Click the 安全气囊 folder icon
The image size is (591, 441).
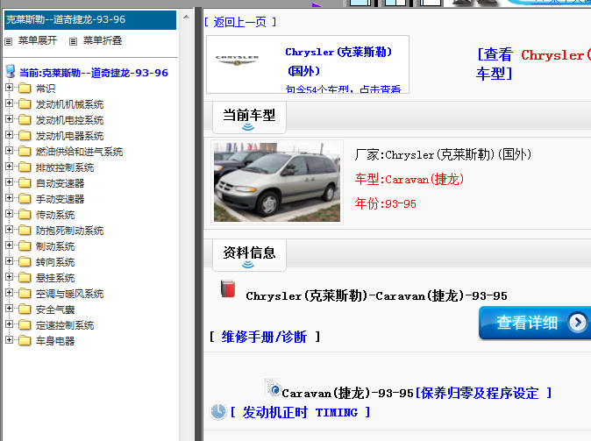pyautogui.click(x=25, y=309)
